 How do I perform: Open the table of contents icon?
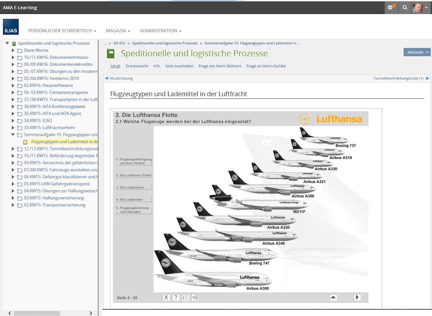pos(185,297)
